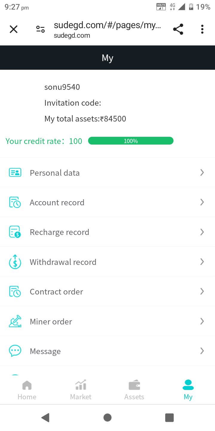Switch to the Market tab
The width and height of the screenshot is (215, 431).
(81, 390)
